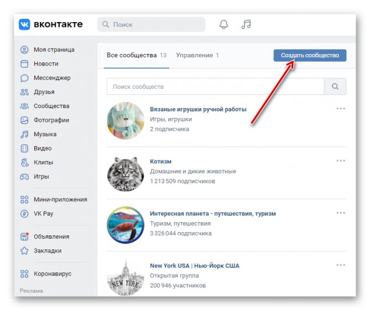Viewport: 370px width, 311px height.
Task: Click the ВКОНТАКТЕ wordmark
Action: 58,24
